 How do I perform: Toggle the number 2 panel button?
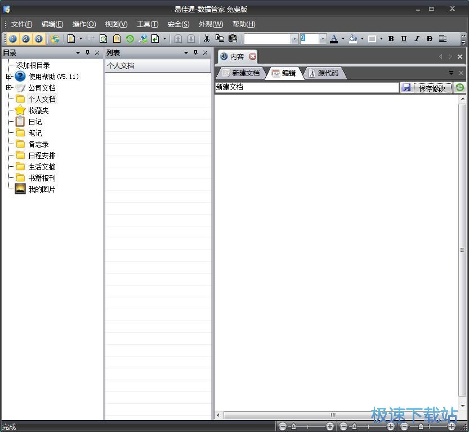tap(25, 39)
